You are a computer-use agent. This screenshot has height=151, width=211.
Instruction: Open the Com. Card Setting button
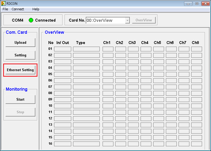coord(20,55)
